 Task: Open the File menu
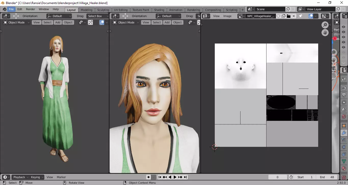coord(11,9)
